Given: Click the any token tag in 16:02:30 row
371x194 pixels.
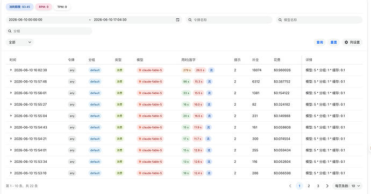Looking at the screenshot, I should point(72,70).
